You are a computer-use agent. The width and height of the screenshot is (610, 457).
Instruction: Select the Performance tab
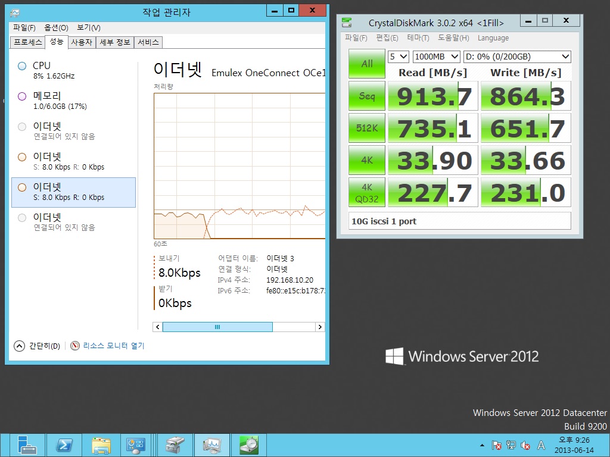pyautogui.click(x=57, y=42)
